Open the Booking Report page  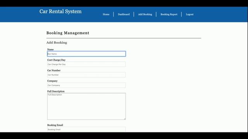(169, 14)
